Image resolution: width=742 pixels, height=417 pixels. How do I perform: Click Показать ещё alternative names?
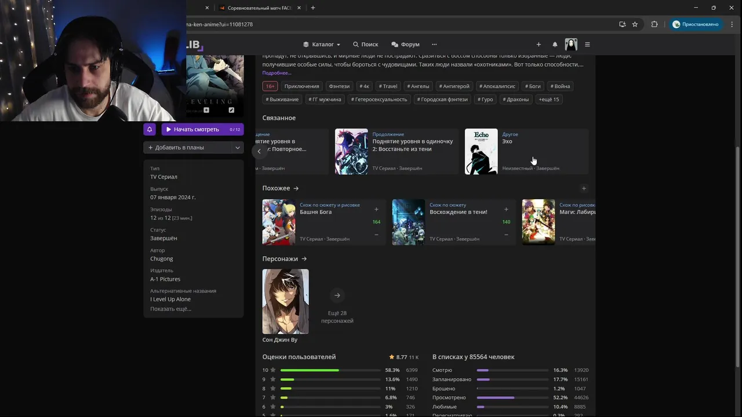coord(170,309)
